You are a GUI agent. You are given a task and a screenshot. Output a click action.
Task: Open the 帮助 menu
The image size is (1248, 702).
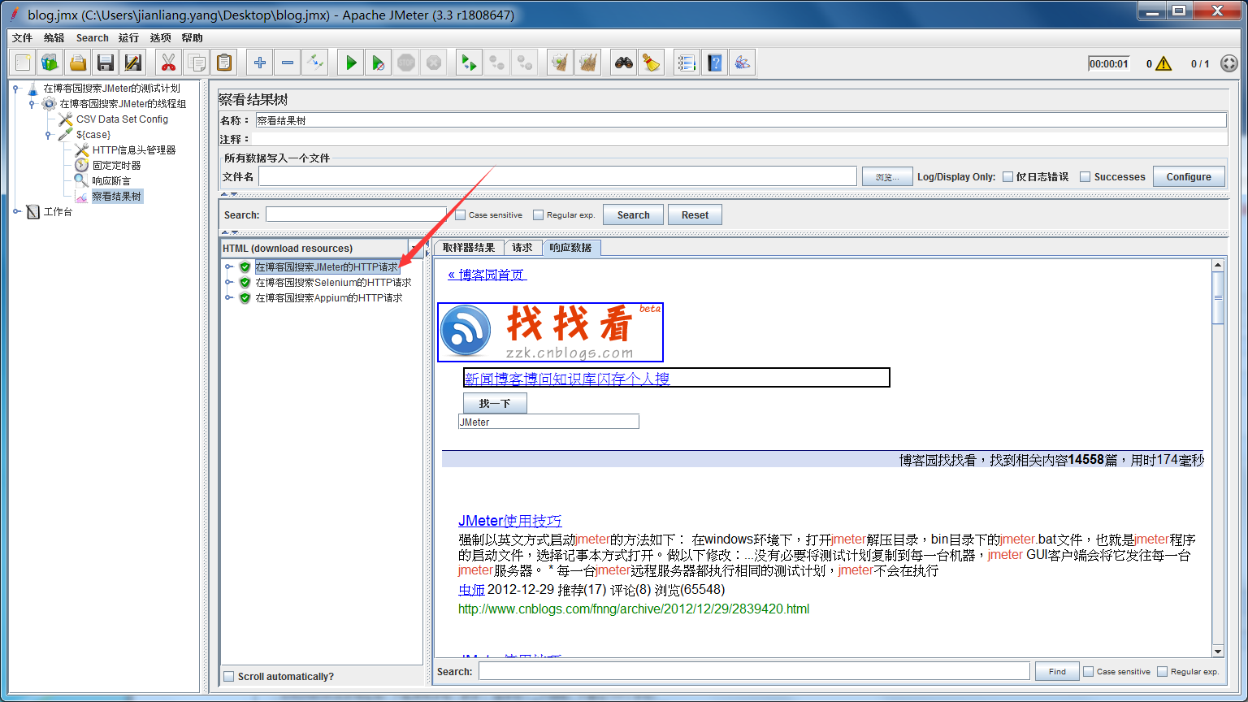coord(193,38)
